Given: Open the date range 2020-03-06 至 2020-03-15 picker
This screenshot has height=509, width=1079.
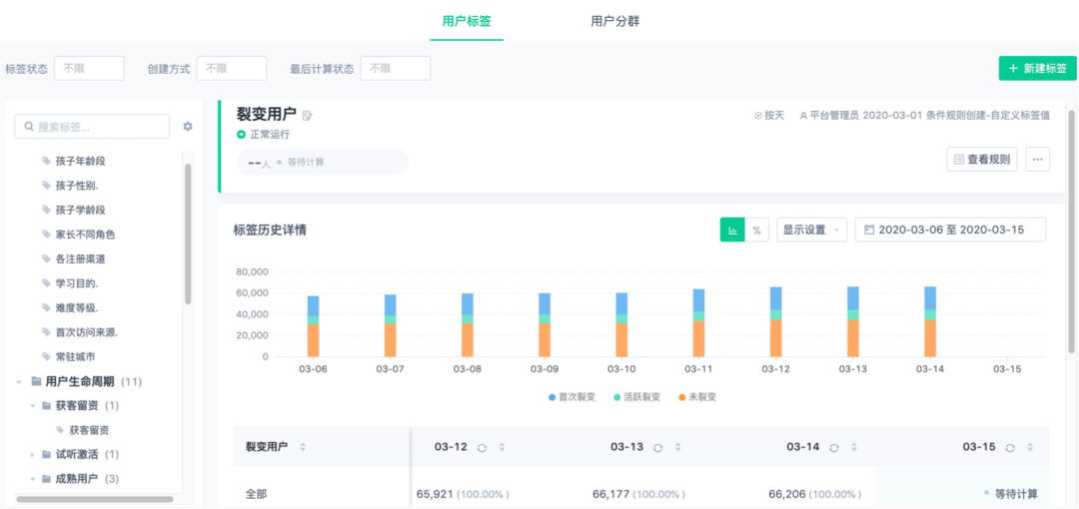Looking at the screenshot, I should [x=950, y=230].
